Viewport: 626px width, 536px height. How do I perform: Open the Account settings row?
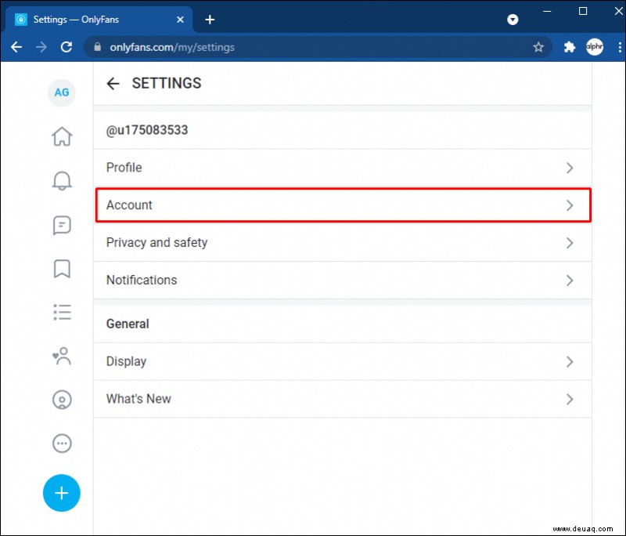click(343, 205)
